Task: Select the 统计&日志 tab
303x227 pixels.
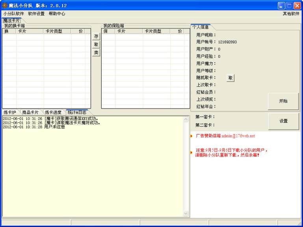Action: point(77,112)
